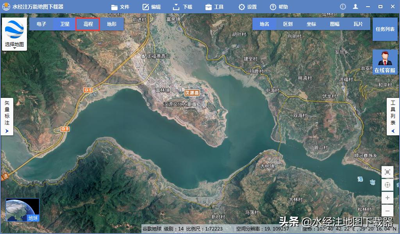Image resolution: width=400 pixels, height=234 pixels.
Task: Toggle the 坐标 coordinate overlay
Action: 311,24
